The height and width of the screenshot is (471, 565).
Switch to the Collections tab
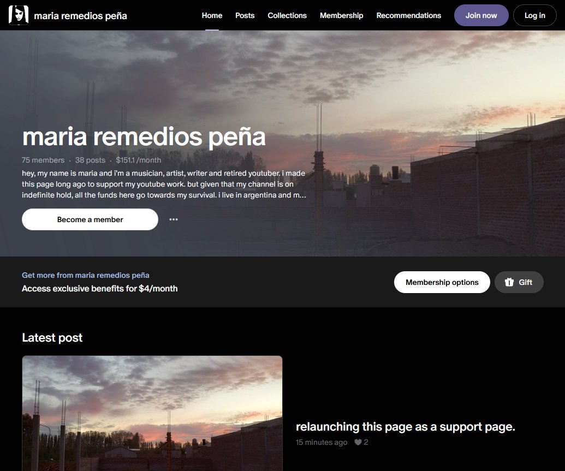point(287,15)
